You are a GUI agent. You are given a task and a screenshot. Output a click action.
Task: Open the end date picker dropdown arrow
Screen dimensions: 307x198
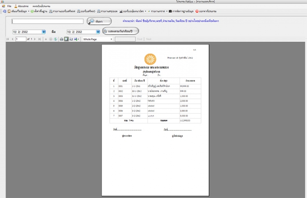click(98, 32)
